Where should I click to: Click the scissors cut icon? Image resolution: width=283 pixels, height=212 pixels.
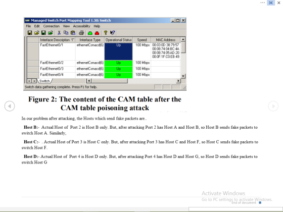coord(59,33)
